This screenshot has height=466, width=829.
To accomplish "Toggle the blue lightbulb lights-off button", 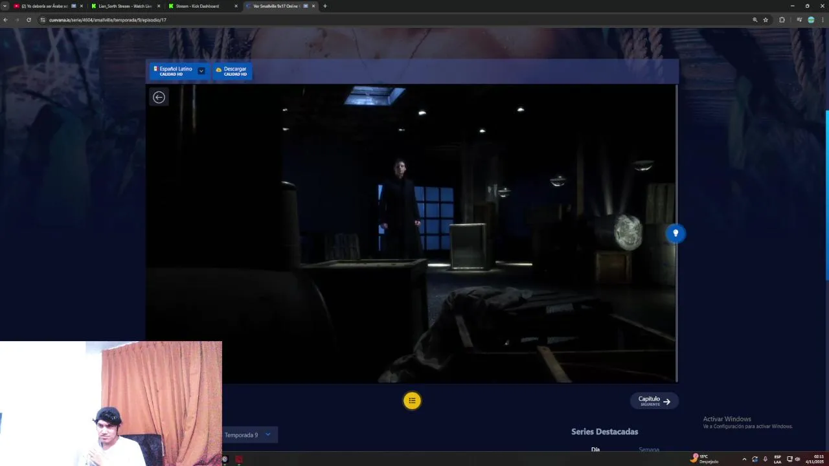I will 676,233.
